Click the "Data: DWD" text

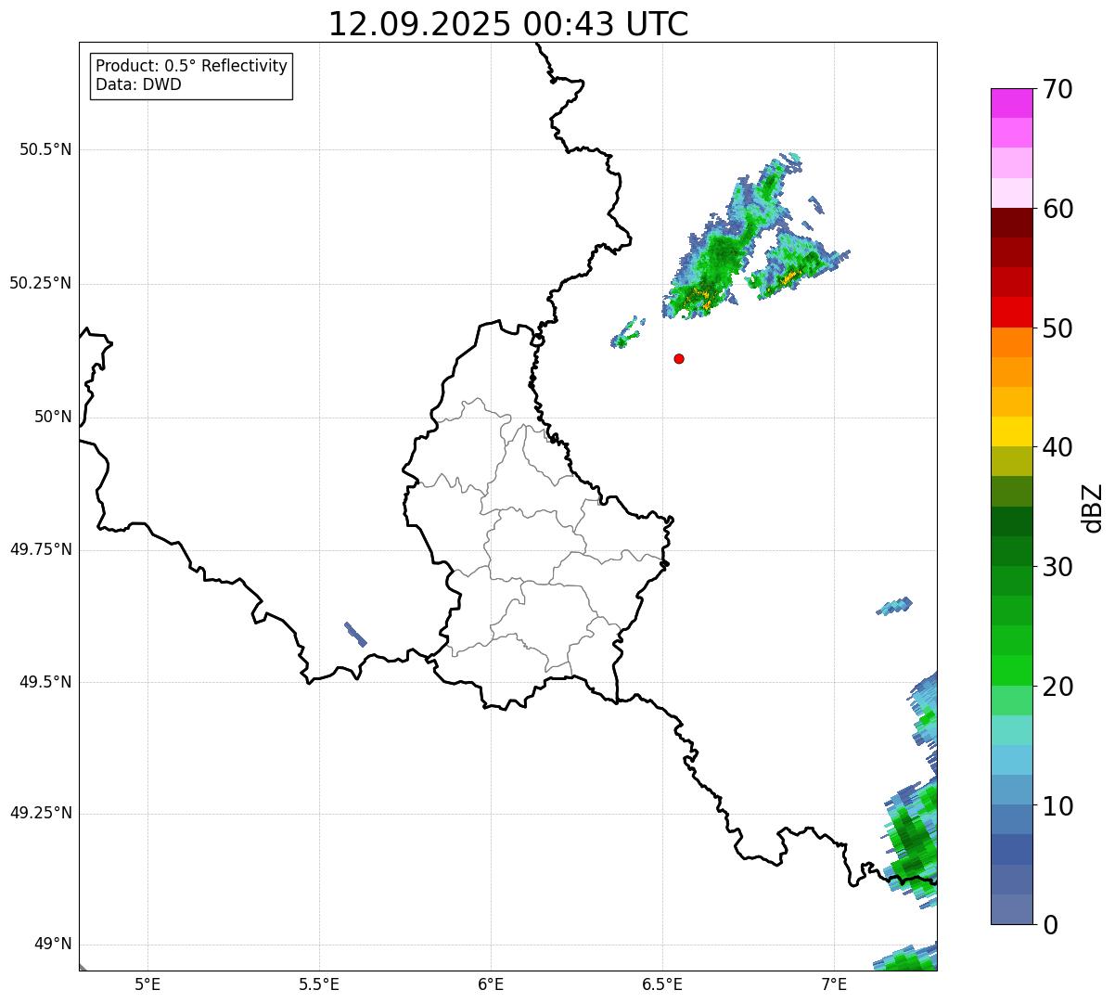coord(138,84)
